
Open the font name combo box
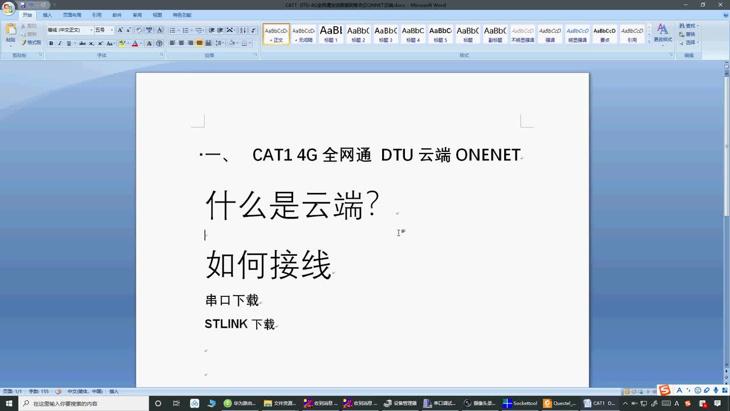(x=70, y=30)
